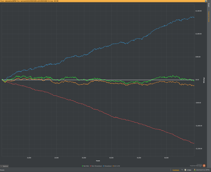Click the 20,000 hands axis label
This screenshot has height=172, width=211.
tap(56, 158)
